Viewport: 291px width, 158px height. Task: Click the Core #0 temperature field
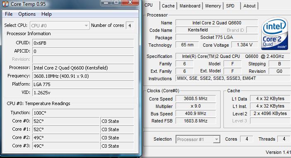66,121
